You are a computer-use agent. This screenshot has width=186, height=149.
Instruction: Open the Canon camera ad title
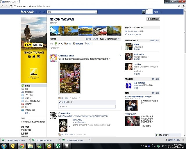tap(138, 97)
